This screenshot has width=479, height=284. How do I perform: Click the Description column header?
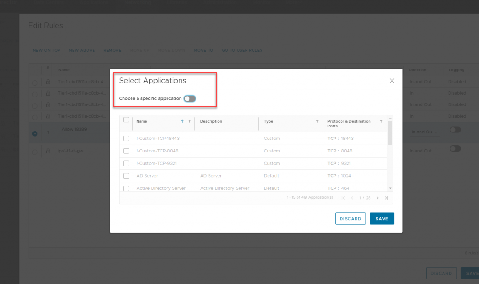(211, 121)
